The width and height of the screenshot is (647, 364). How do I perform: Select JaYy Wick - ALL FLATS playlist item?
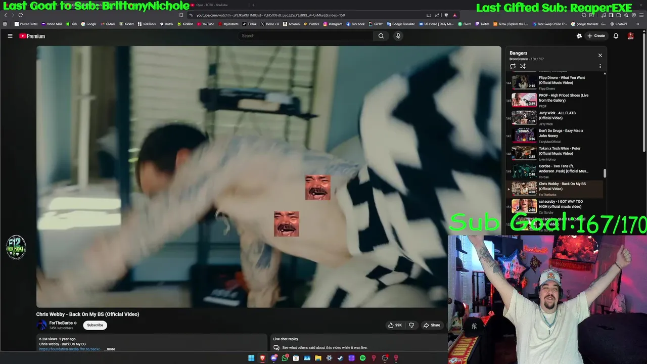(555, 118)
